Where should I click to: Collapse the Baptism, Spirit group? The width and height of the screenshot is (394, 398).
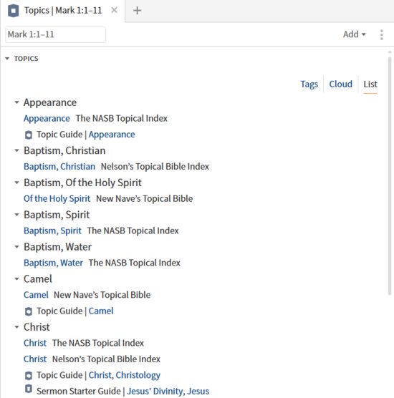pos(16,215)
